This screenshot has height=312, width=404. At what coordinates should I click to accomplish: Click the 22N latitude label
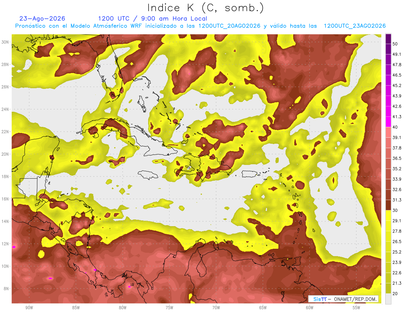(x=5, y=132)
